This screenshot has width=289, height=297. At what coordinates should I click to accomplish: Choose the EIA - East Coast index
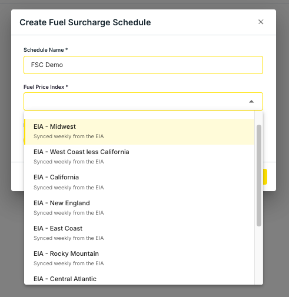click(x=139, y=233)
